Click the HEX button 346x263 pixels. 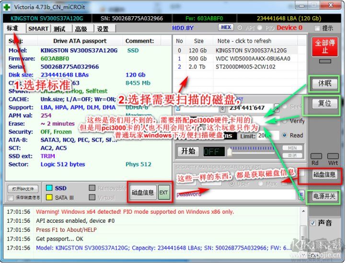coord(226,27)
